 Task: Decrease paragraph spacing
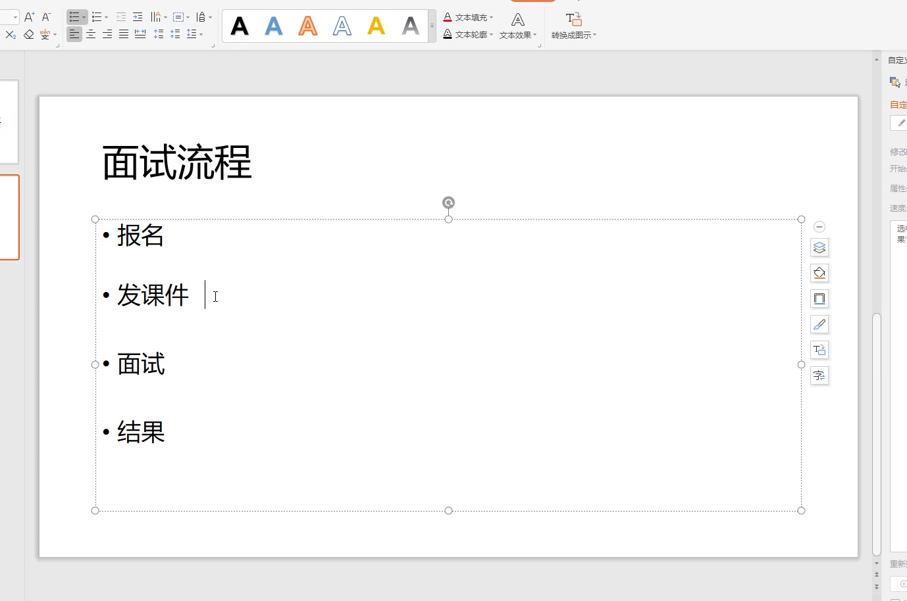coord(175,34)
